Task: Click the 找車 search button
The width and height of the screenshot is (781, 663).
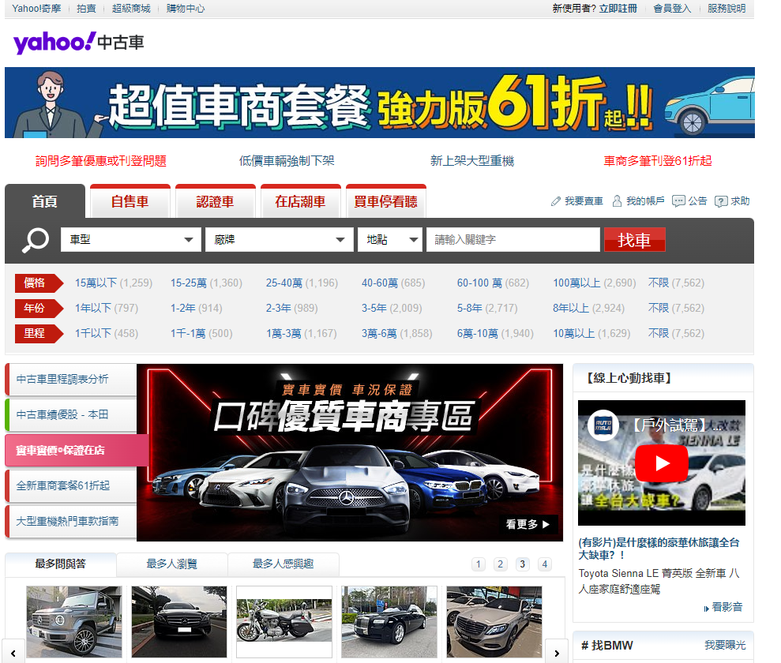Action: click(x=635, y=240)
